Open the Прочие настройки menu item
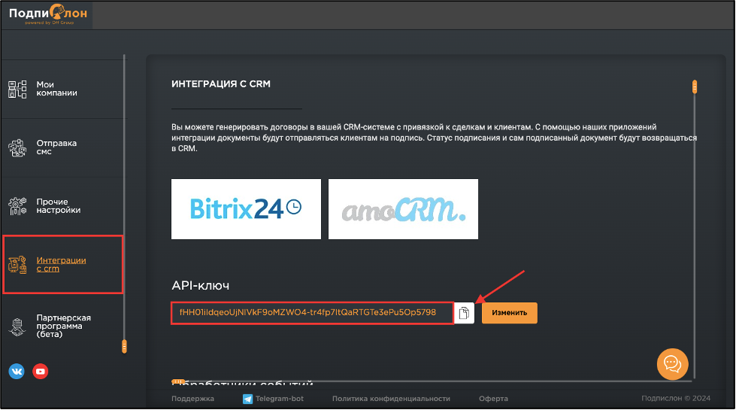The height and width of the screenshot is (410, 736). coord(58,205)
